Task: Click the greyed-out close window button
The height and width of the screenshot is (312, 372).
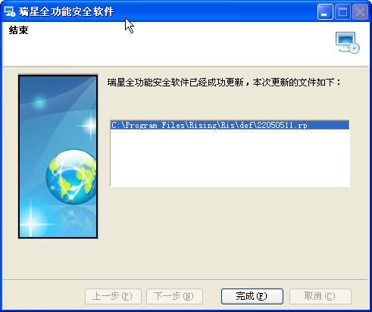Action: coord(360,12)
